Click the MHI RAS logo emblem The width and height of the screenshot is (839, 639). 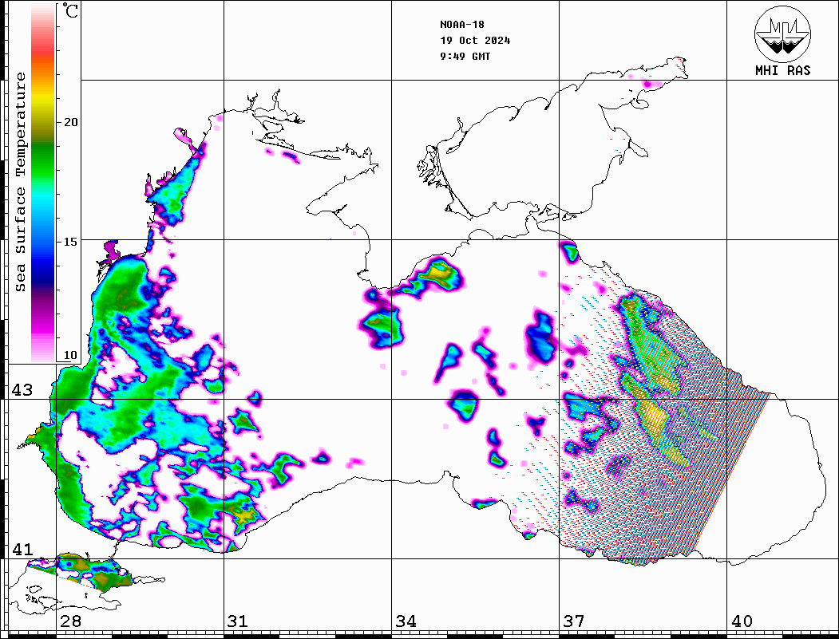point(782,34)
